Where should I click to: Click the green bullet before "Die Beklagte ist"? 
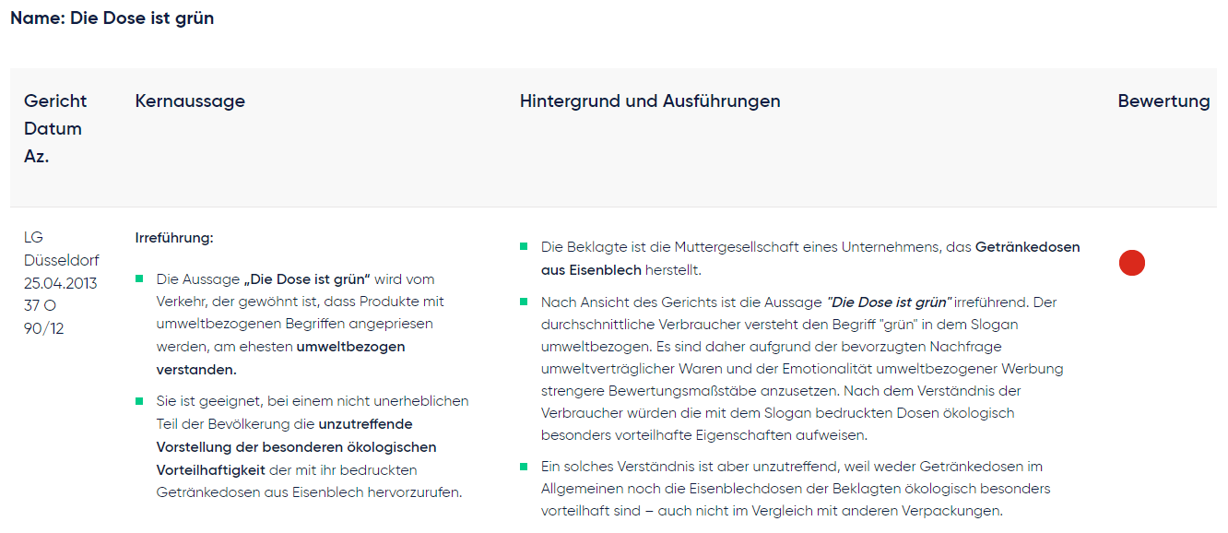525,247
